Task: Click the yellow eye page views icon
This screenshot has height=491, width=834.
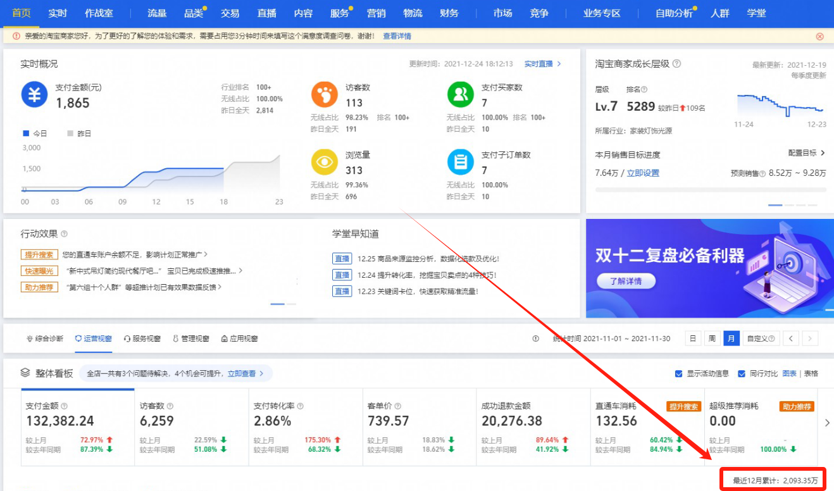Action: (x=324, y=162)
